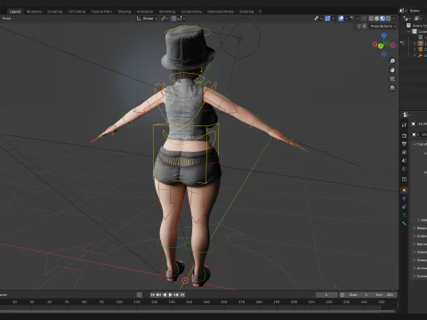Jump to the timeline end frame
Screen dimensions: 427x320
coord(182,295)
